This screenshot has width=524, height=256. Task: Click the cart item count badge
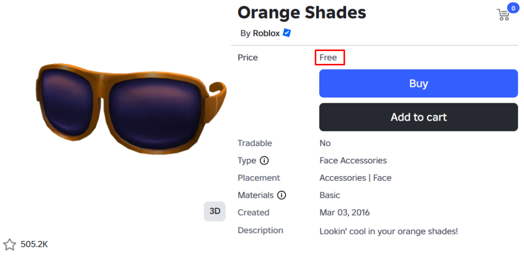pyautogui.click(x=512, y=8)
